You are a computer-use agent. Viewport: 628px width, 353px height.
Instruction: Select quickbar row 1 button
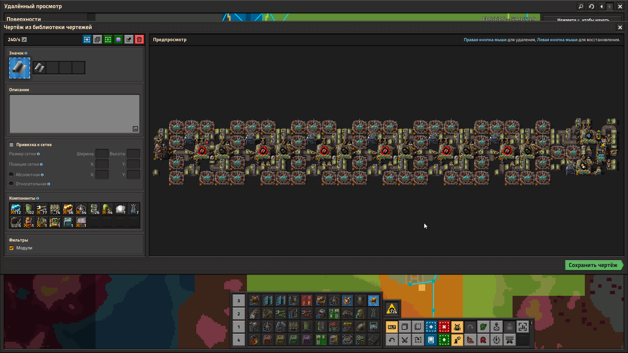click(239, 327)
